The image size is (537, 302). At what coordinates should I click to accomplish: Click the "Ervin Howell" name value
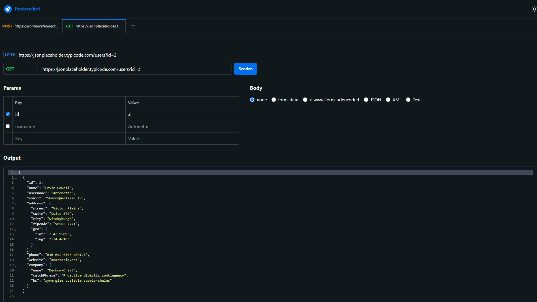click(x=58, y=188)
